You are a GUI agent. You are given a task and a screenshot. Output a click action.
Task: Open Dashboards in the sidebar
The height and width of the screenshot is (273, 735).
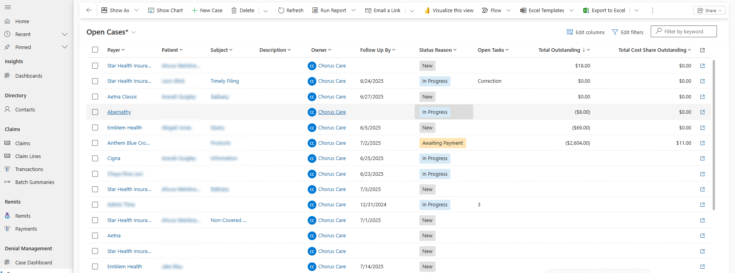[x=29, y=76]
